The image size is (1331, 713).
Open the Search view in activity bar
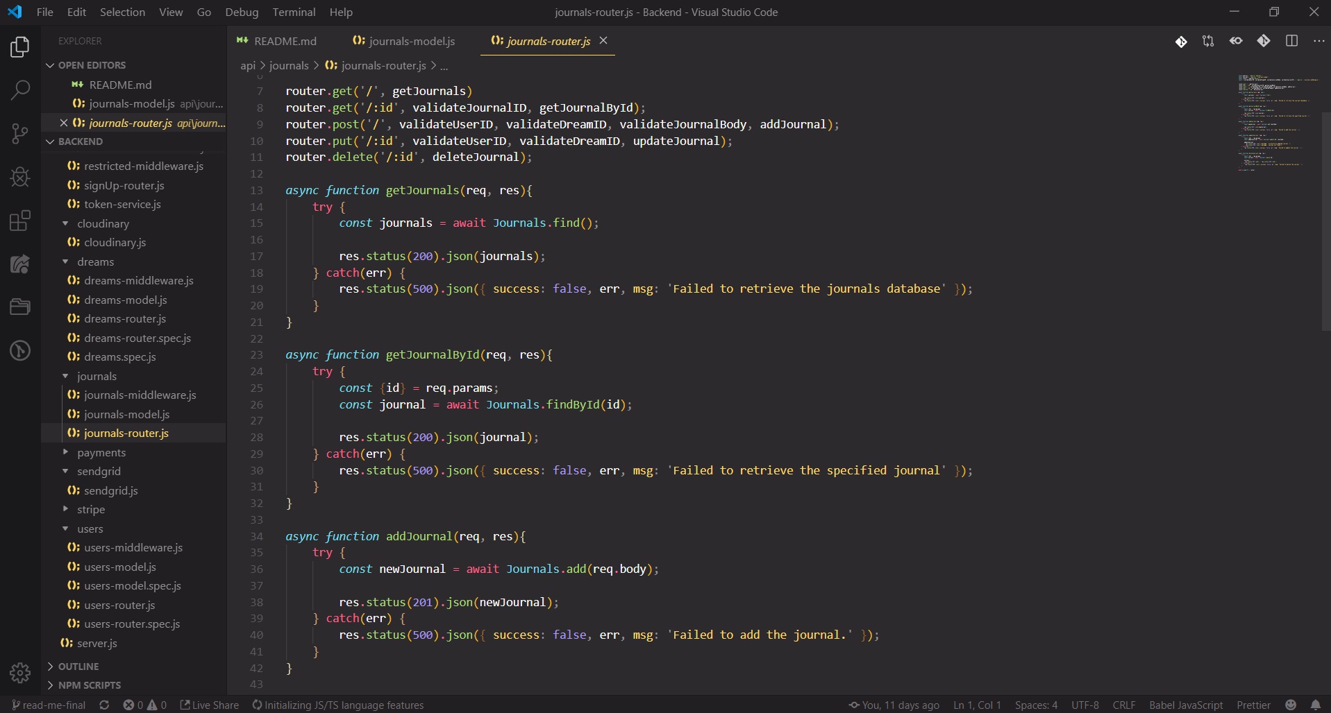[20, 89]
